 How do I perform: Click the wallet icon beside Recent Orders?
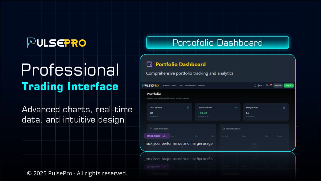click(x=224, y=128)
